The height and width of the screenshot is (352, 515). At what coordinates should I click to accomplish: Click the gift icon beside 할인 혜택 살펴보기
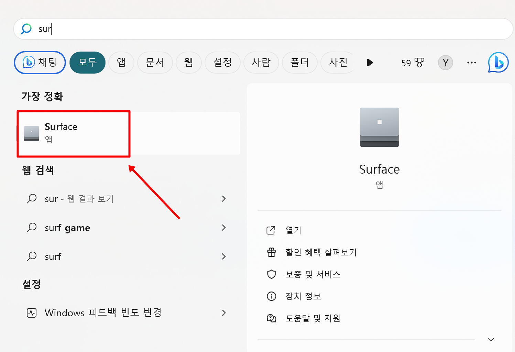pyautogui.click(x=272, y=252)
